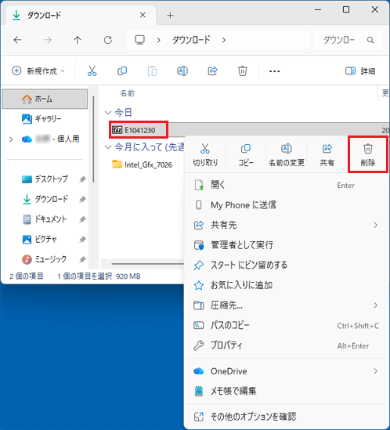This screenshot has width=390, height=430.
Task: Select 開く in context menu
Action: pyautogui.click(x=287, y=185)
